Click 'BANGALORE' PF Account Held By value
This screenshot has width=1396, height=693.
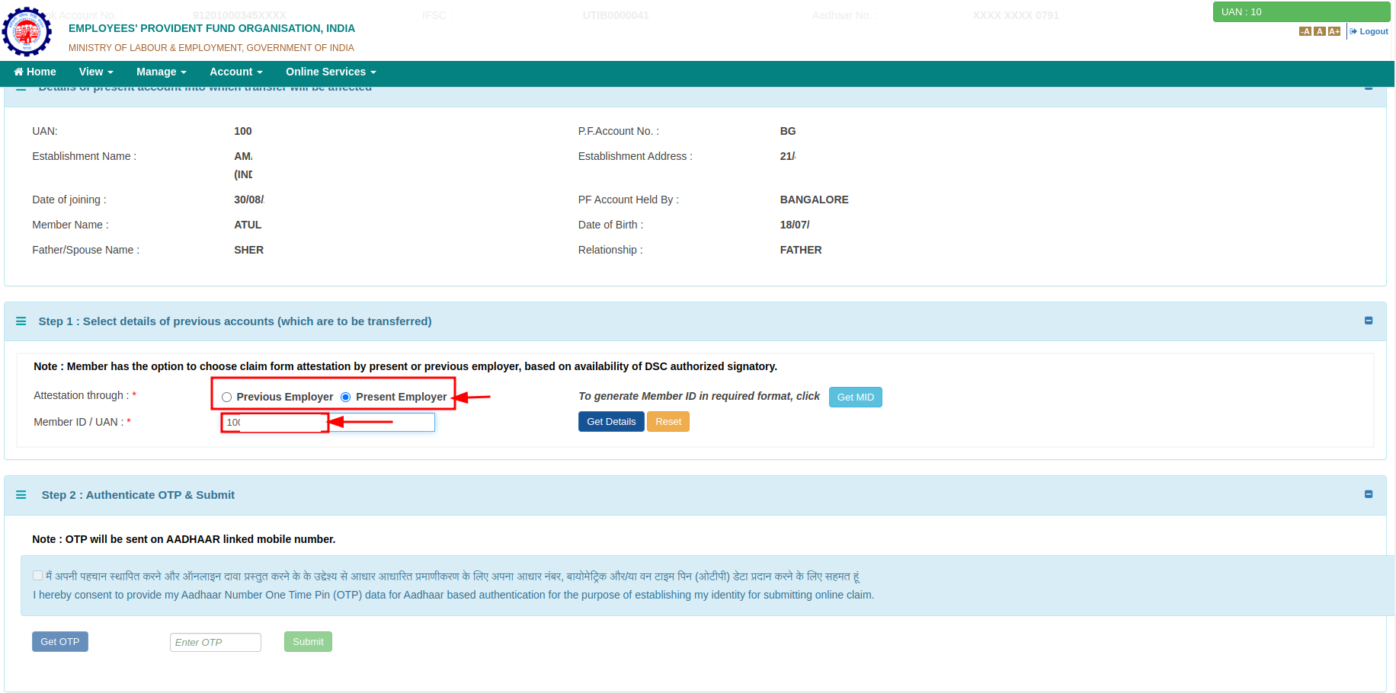pos(814,200)
